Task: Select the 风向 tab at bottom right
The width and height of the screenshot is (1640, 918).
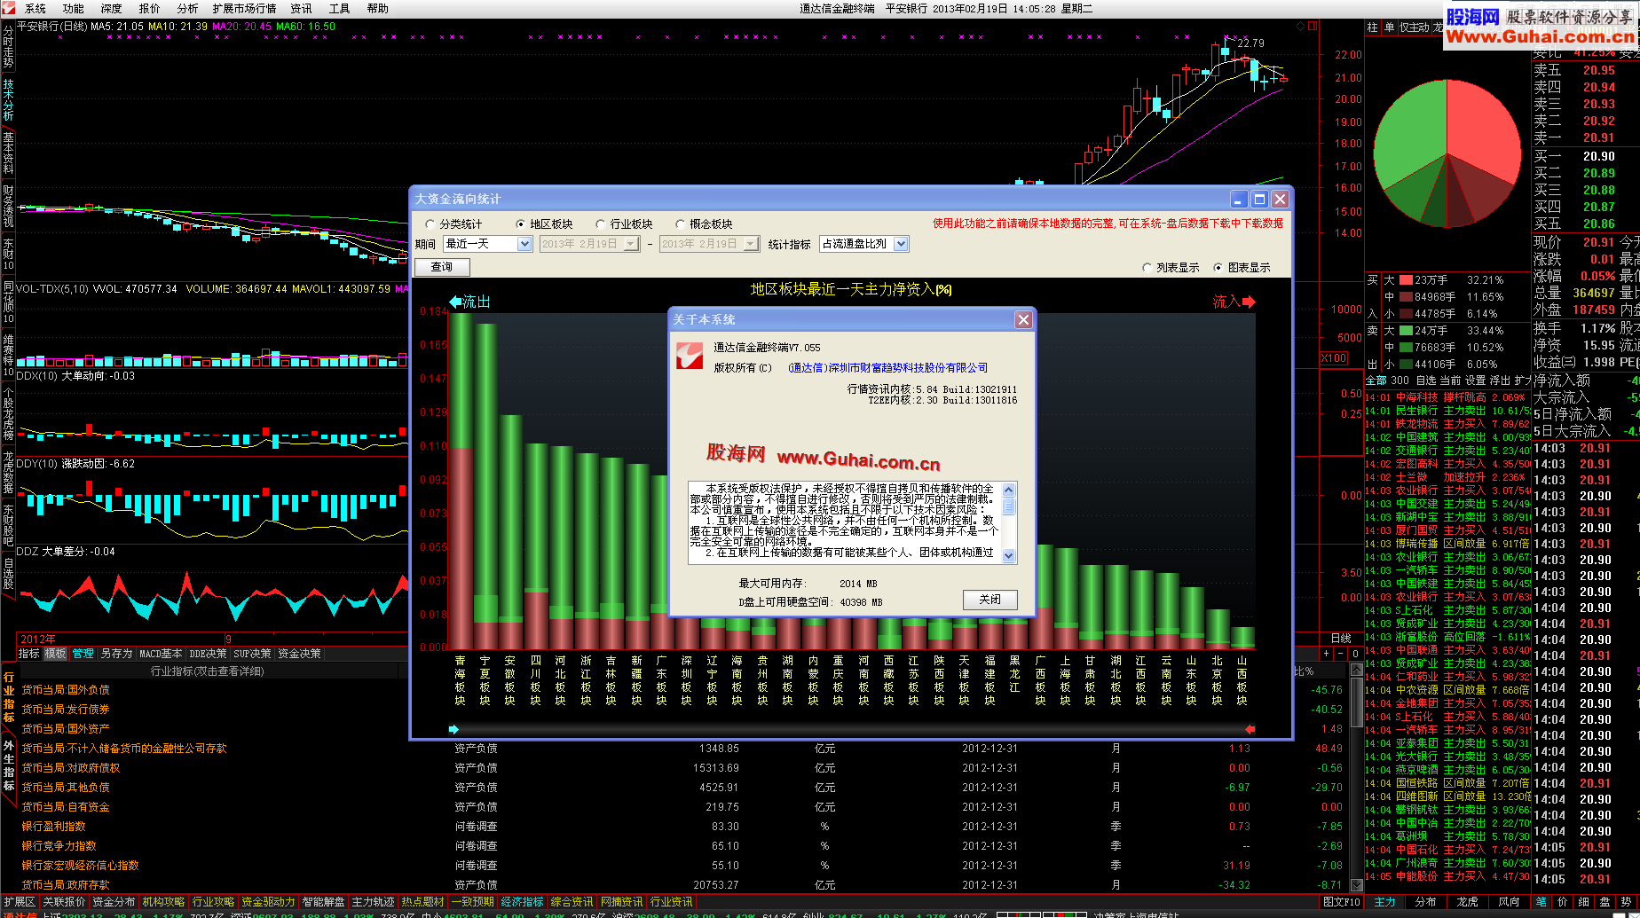Action: [x=1509, y=902]
